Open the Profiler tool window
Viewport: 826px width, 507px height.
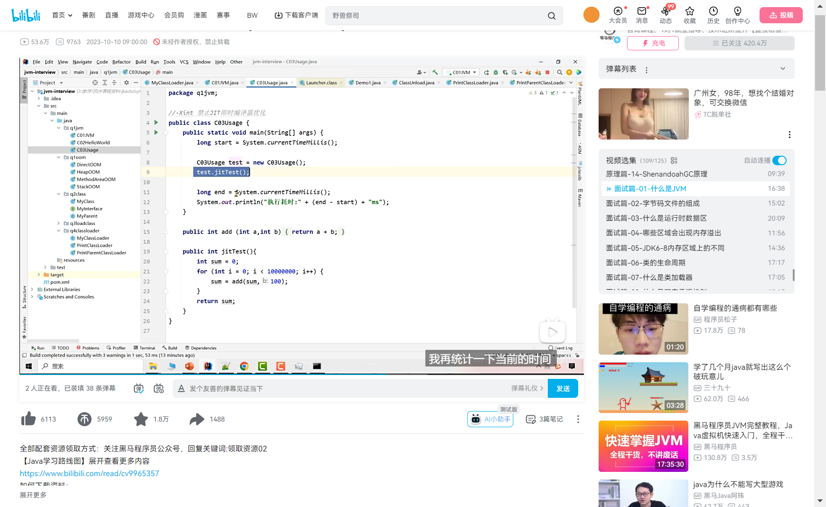coord(116,347)
